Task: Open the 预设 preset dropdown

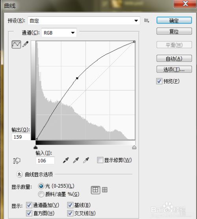Action: point(84,20)
